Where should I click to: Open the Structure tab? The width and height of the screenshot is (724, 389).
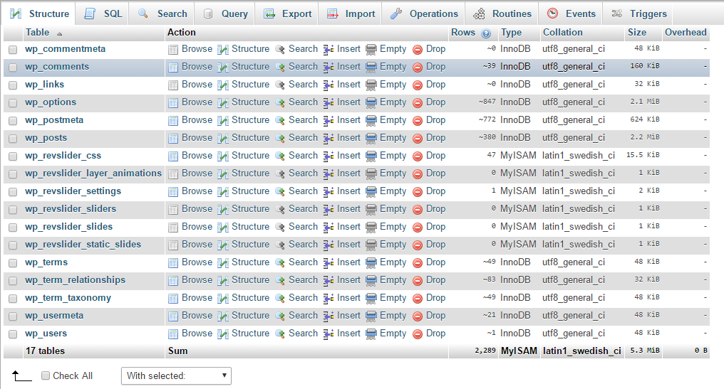coord(40,14)
